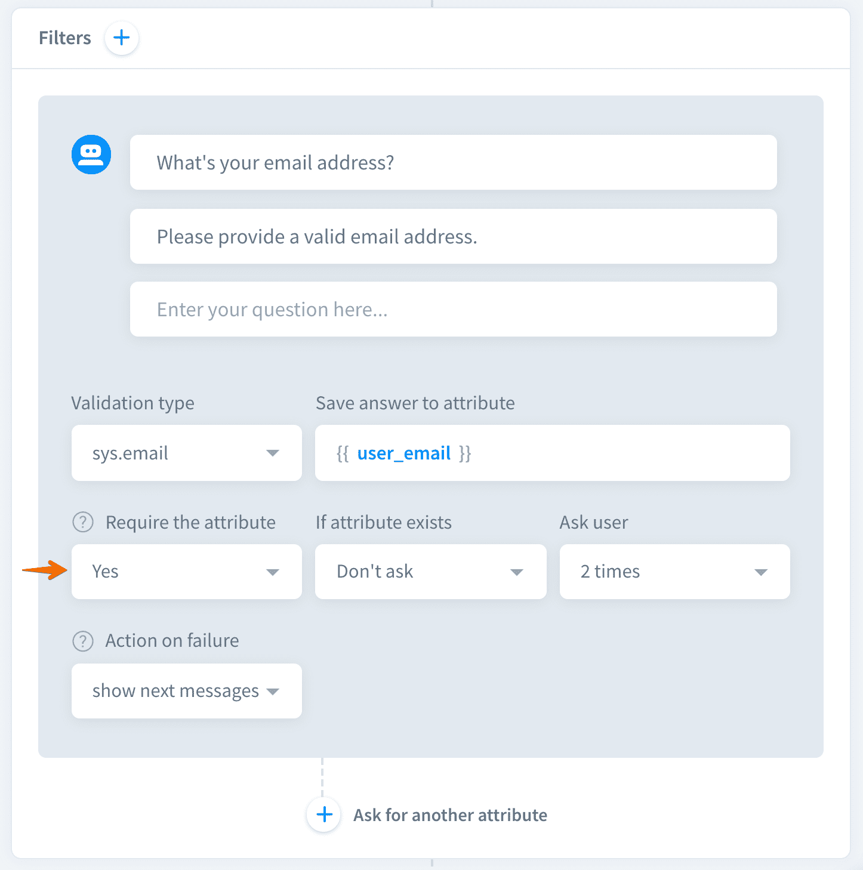The image size is (863, 870).
Task: Click the sys.email dropdown arrow
Action: (273, 453)
